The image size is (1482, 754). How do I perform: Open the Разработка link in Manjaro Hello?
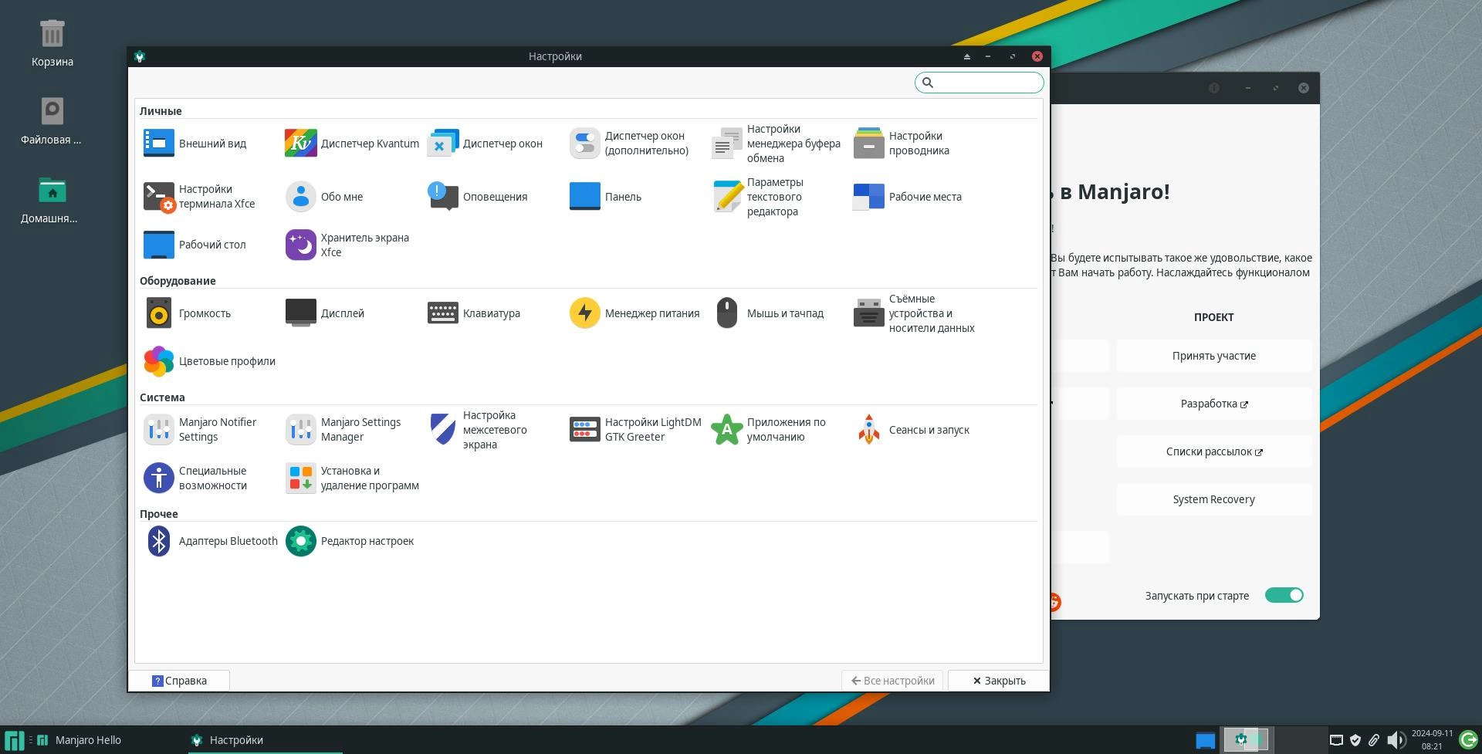(1214, 404)
